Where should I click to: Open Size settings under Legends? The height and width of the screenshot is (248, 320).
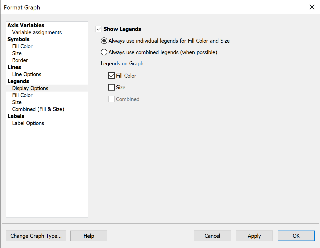[x=17, y=102]
